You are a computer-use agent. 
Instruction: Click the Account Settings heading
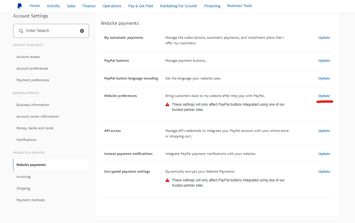[31, 16]
